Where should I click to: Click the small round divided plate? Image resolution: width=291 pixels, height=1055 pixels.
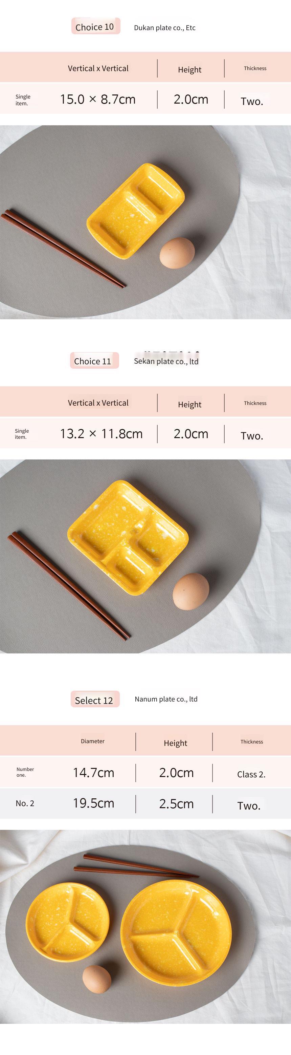[x=68, y=922]
